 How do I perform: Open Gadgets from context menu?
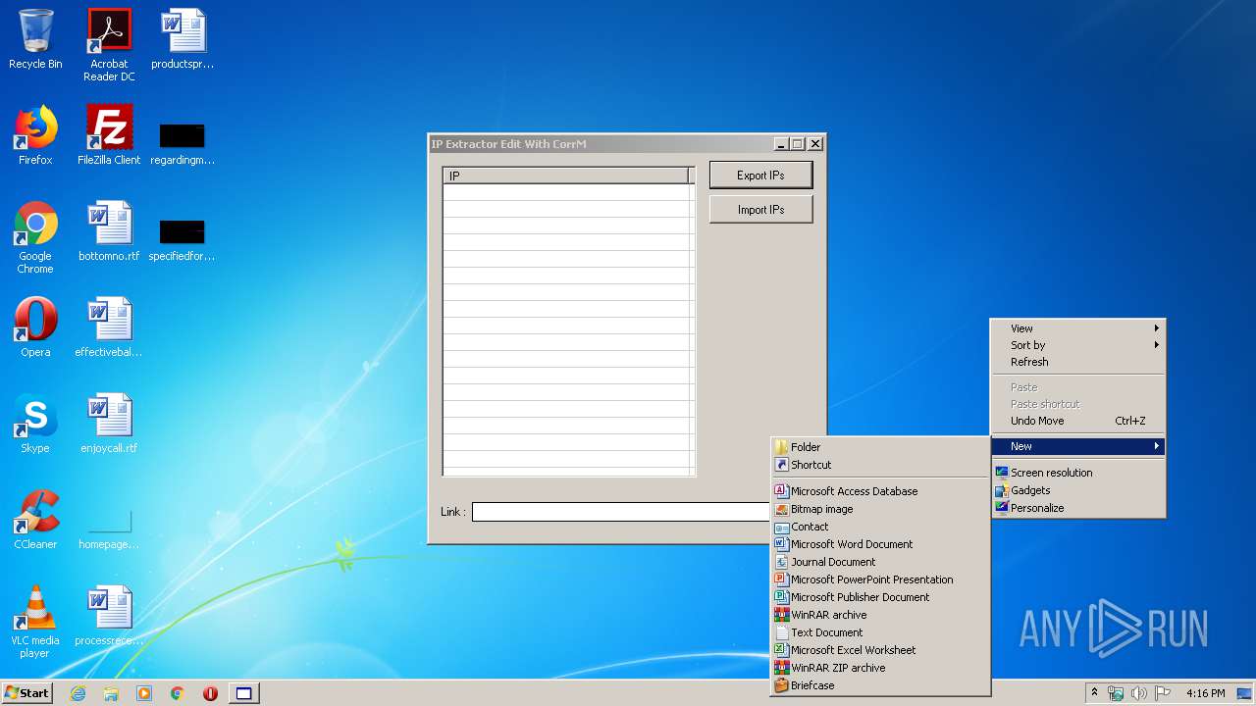[1077, 490]
